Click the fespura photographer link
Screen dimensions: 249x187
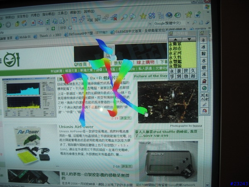point(197,126)
